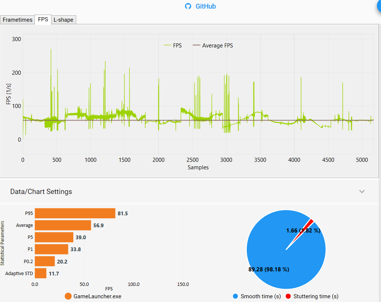This screenshot has width=381, height=302.
Task: Click the red Stuttering time legend dot
Action: click(x=288, y=296)
